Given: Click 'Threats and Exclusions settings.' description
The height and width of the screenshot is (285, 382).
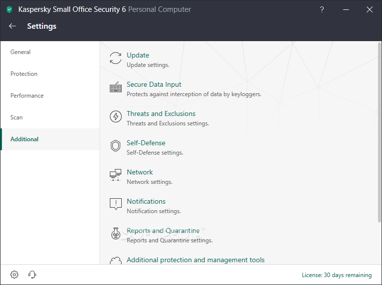Looking at the screenshot, I should pos(168,123).
